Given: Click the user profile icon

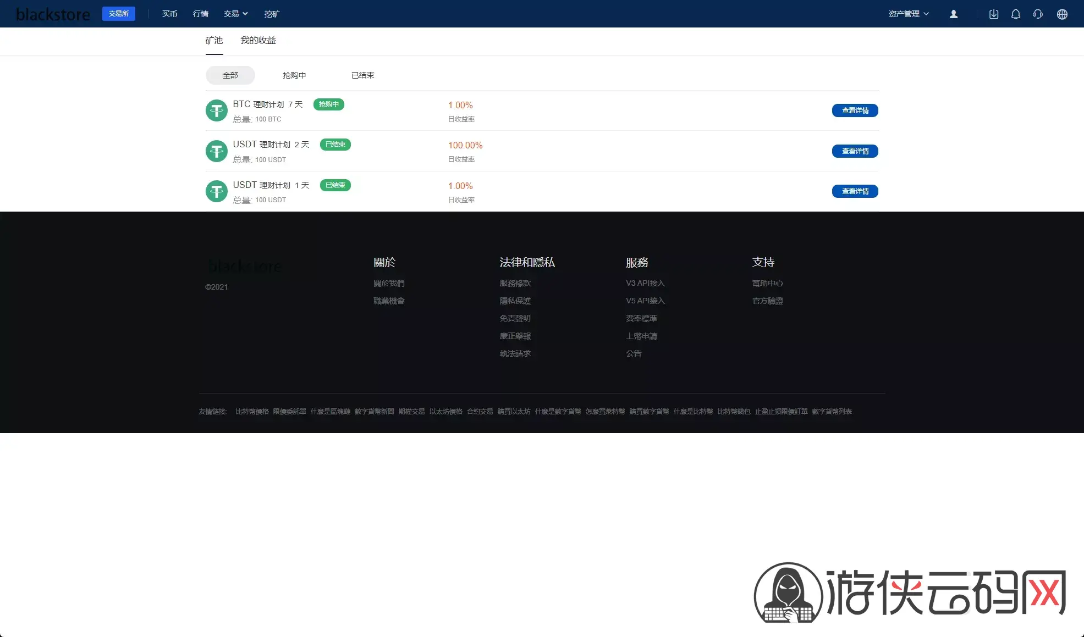Looking at the screenshot, I should pos(954,14).
